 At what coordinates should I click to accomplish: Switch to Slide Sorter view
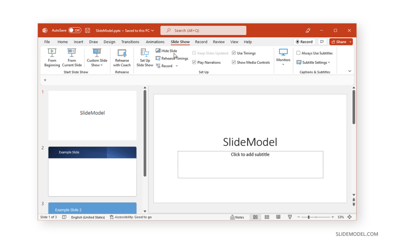click(267, 217)
